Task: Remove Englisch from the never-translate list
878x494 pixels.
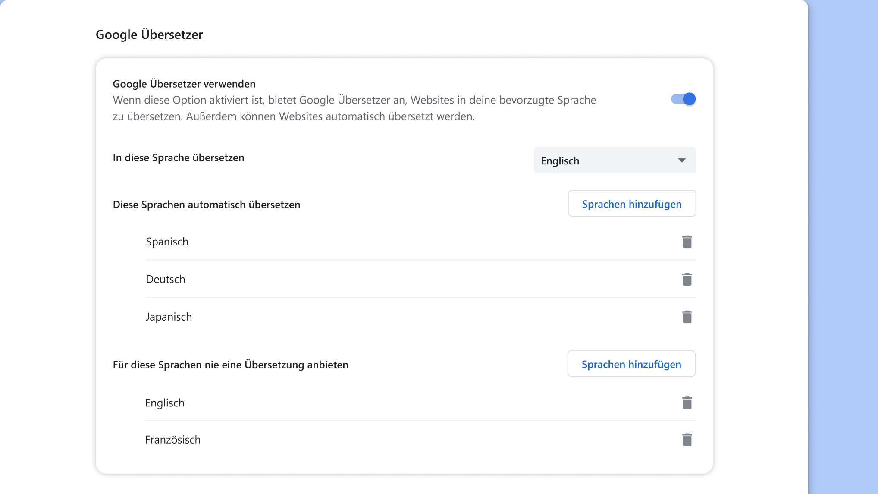Action: pos(687,403)
